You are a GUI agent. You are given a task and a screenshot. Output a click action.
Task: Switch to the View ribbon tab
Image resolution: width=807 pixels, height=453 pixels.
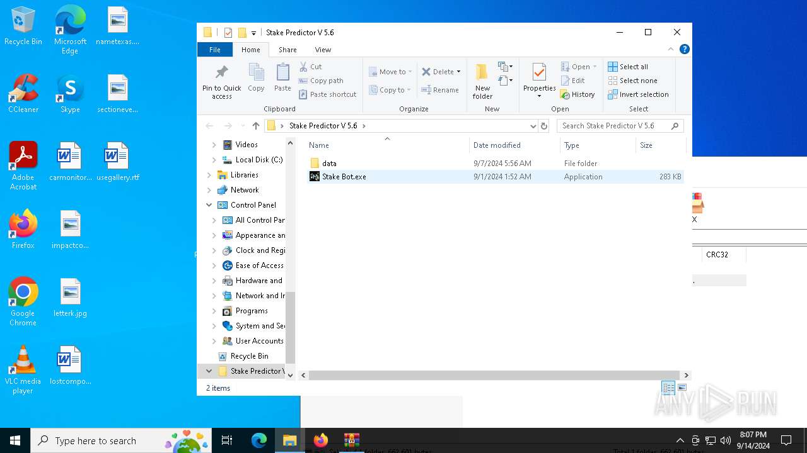[x=323, y=50]
